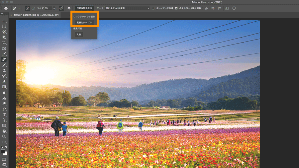
Task: Select the Hand tool
Action: 4,131
